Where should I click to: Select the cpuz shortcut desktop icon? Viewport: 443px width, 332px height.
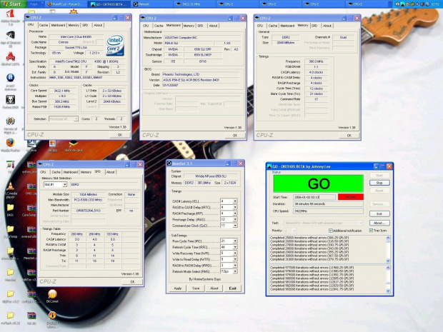point(73,145)
